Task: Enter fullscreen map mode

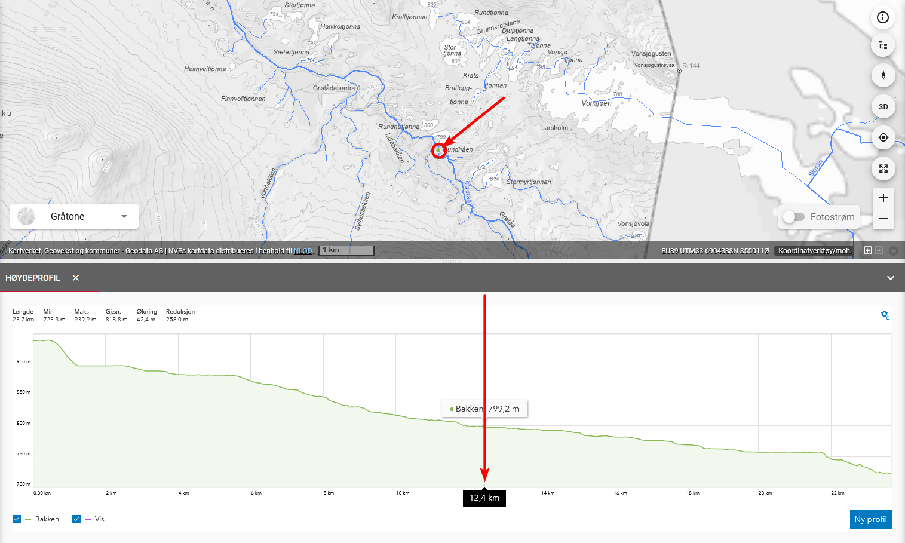Action: click(883, 168)
